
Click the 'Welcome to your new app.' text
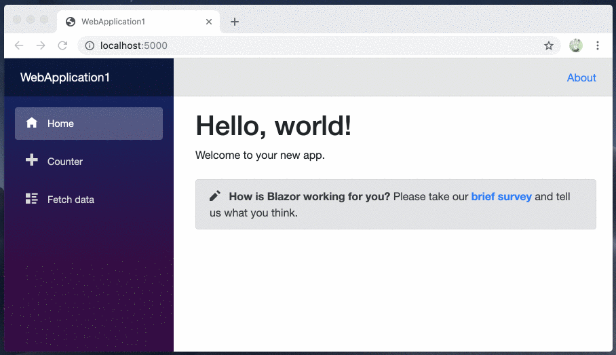pyautogui.click(x=260, y=155)
